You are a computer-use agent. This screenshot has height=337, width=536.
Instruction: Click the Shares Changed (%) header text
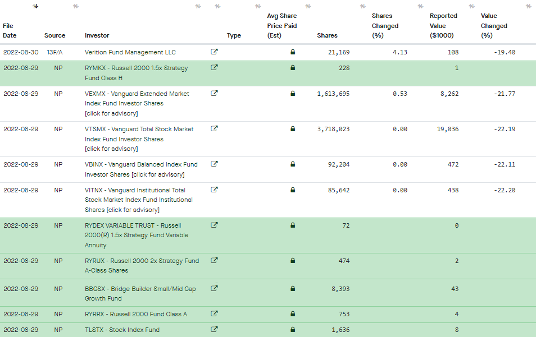coord(385,26)
